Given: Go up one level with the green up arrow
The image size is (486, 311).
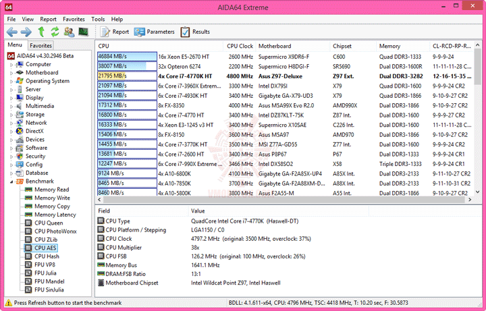Looking at the screenshot, I should coord(41,32).
